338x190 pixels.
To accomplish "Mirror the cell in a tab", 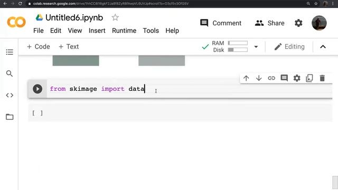I will pos(309,78).
